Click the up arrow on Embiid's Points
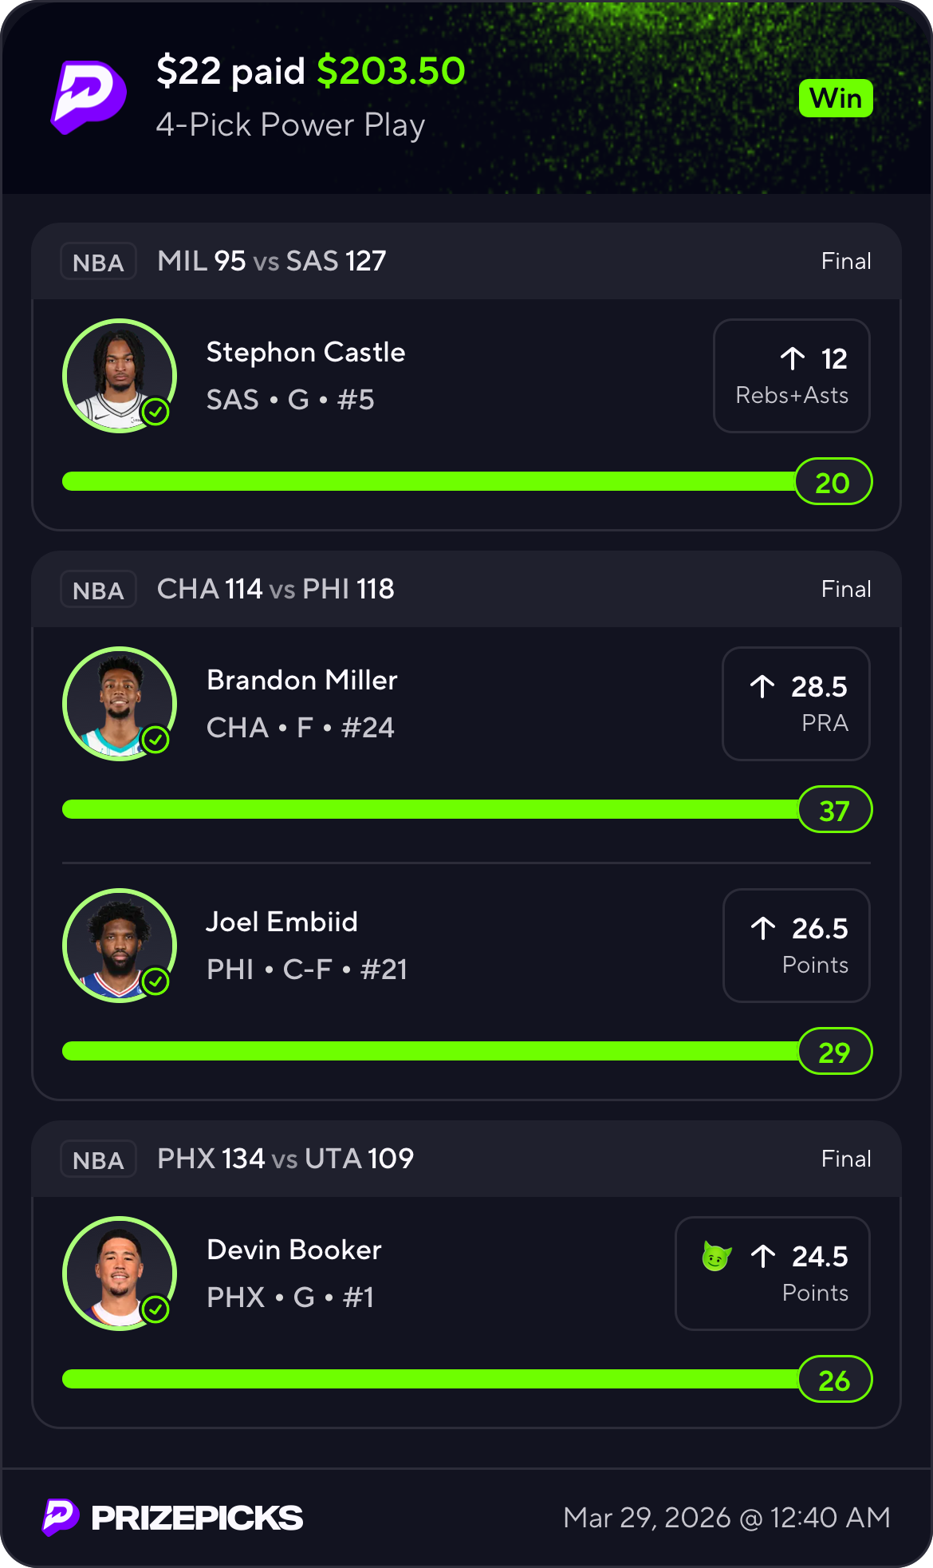933x1568 pixels. click(x=763, y=928)
